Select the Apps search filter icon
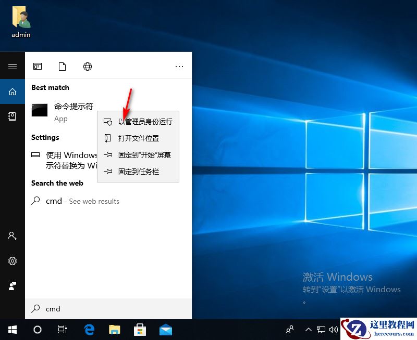Viewport: 417px width, 340px height. click(38, 67)
